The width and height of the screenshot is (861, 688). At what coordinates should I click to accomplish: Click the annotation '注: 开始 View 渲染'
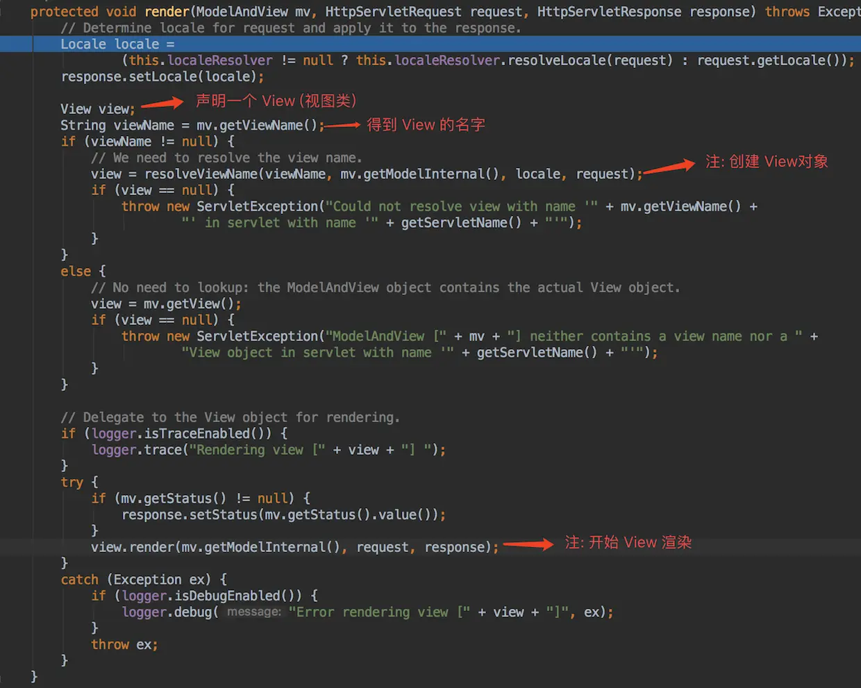point(628,543)
